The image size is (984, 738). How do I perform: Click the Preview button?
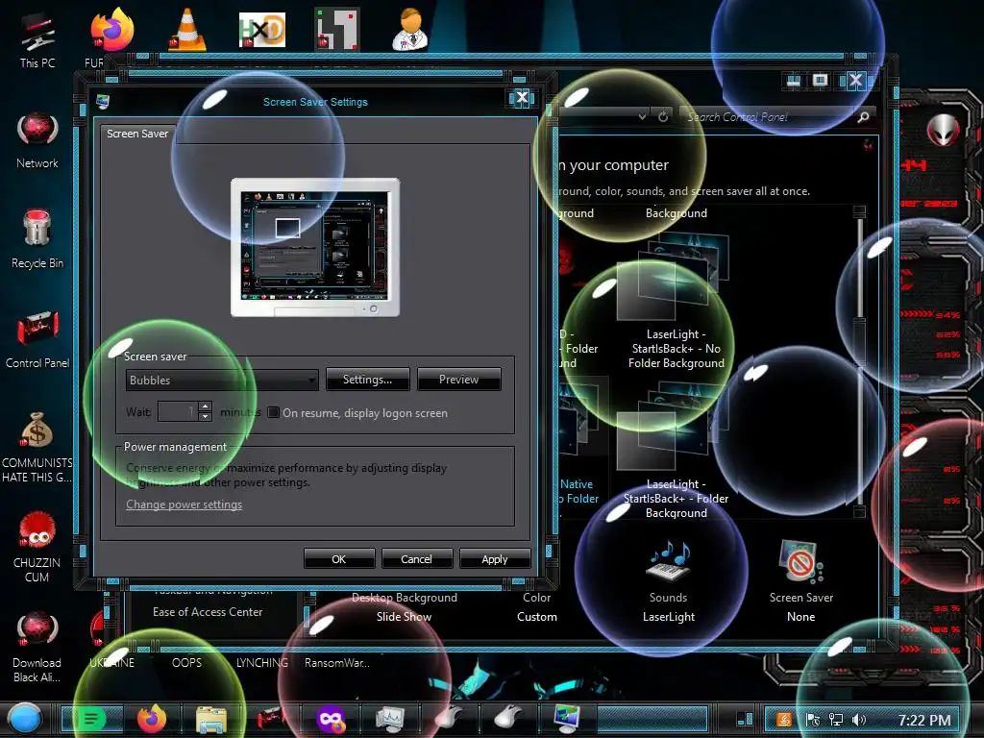point(458,380)
